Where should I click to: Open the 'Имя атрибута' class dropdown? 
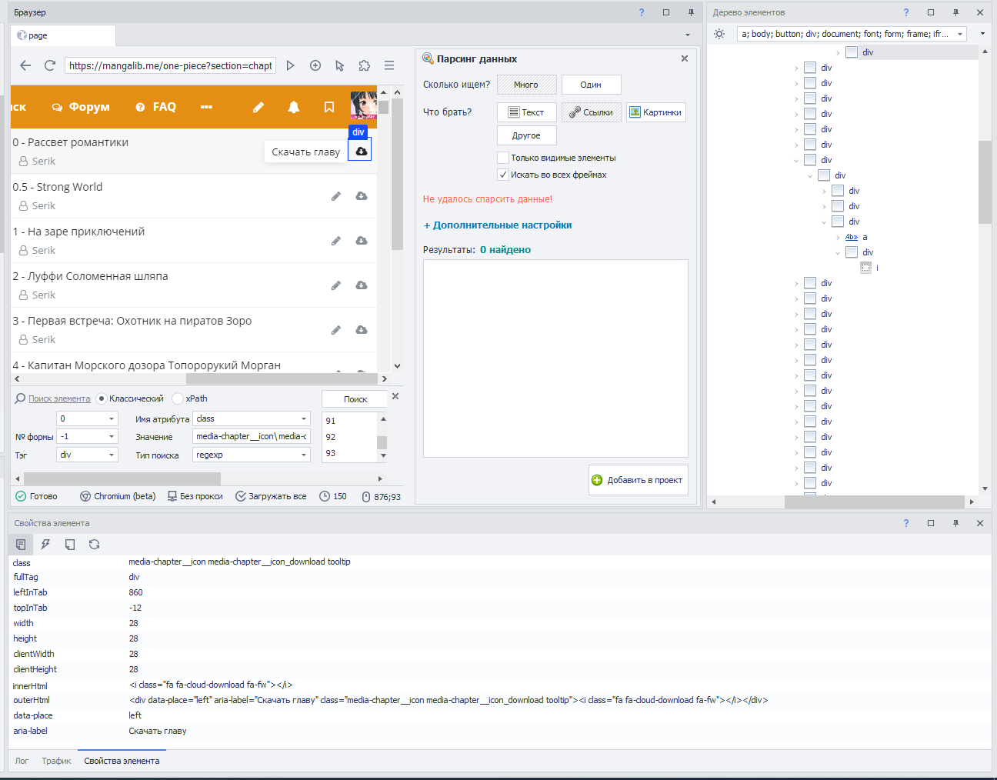point(304,418)
